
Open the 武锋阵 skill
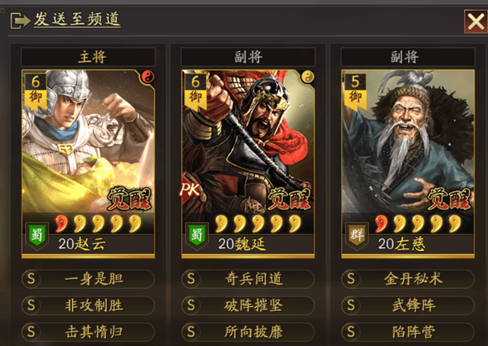click(408, 306)
